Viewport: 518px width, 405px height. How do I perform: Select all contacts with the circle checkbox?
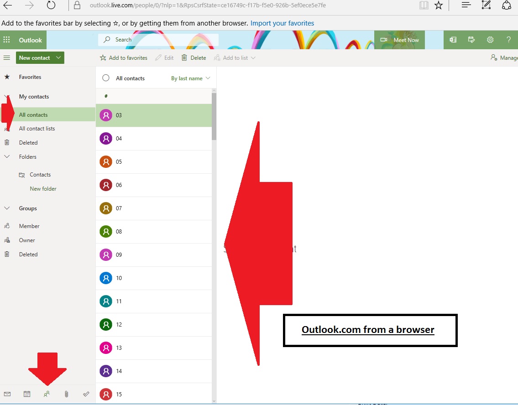coord(106,78)
